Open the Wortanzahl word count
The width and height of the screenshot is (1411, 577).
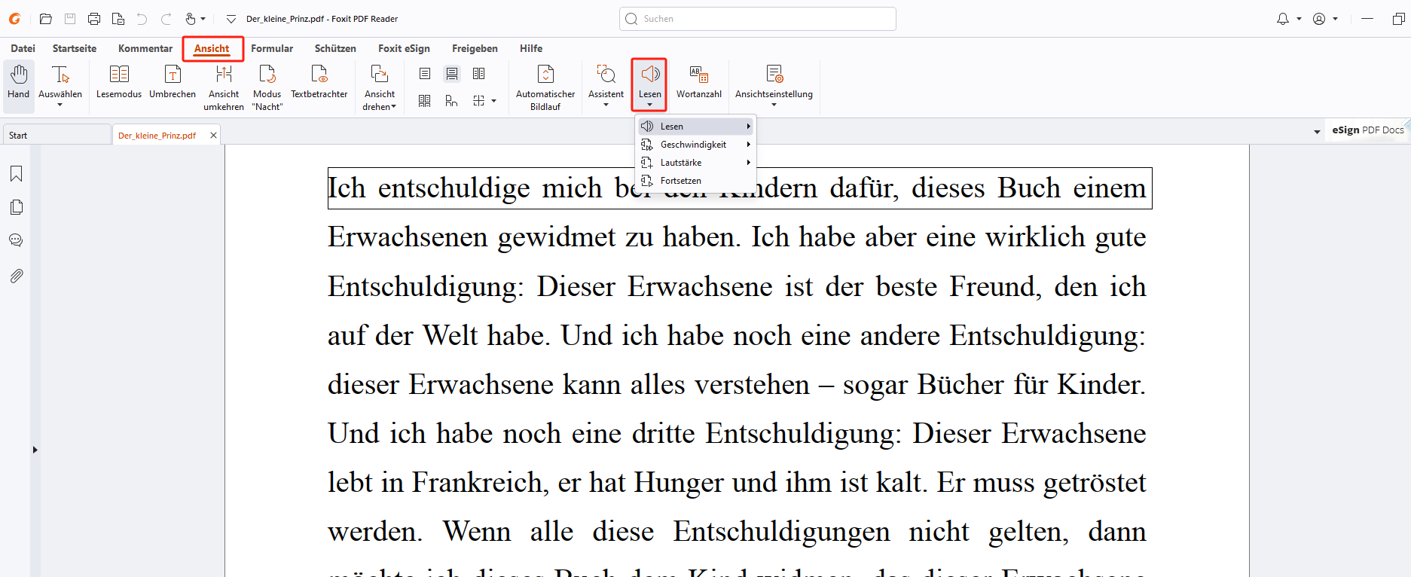(x=699, y=81)
